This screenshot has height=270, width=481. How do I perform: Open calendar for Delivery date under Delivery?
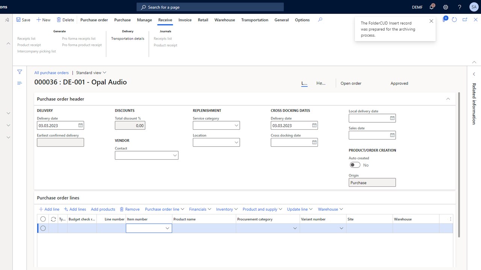[80, 125]
